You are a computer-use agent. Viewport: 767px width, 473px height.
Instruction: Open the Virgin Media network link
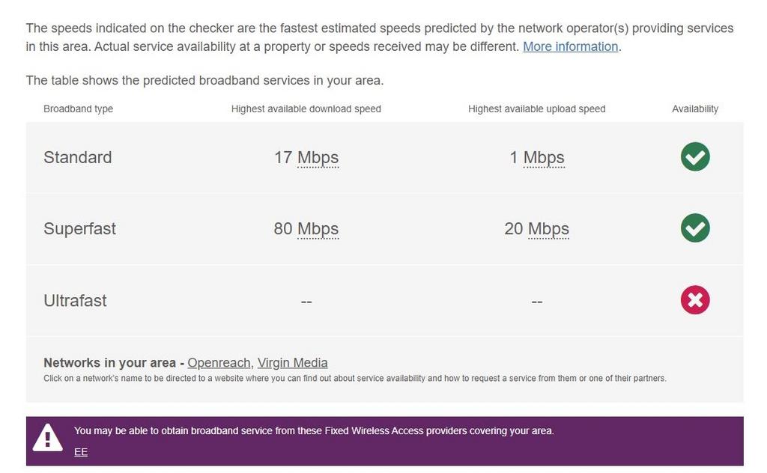293,362
